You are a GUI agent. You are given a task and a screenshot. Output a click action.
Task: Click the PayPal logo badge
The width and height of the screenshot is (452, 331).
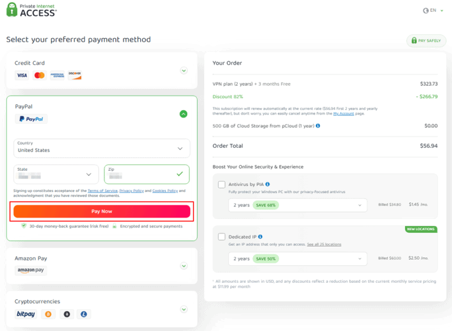click(31, 119)
